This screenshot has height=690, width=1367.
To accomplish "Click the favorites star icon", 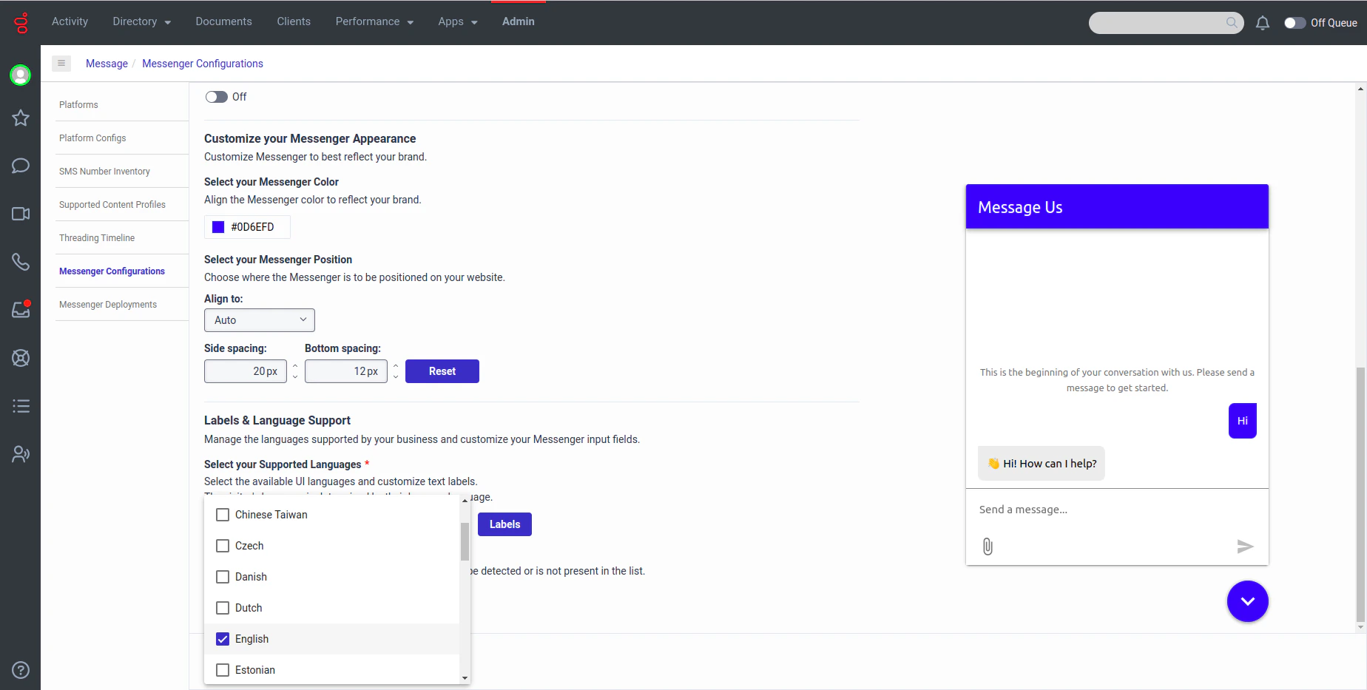I will [20, 118].
